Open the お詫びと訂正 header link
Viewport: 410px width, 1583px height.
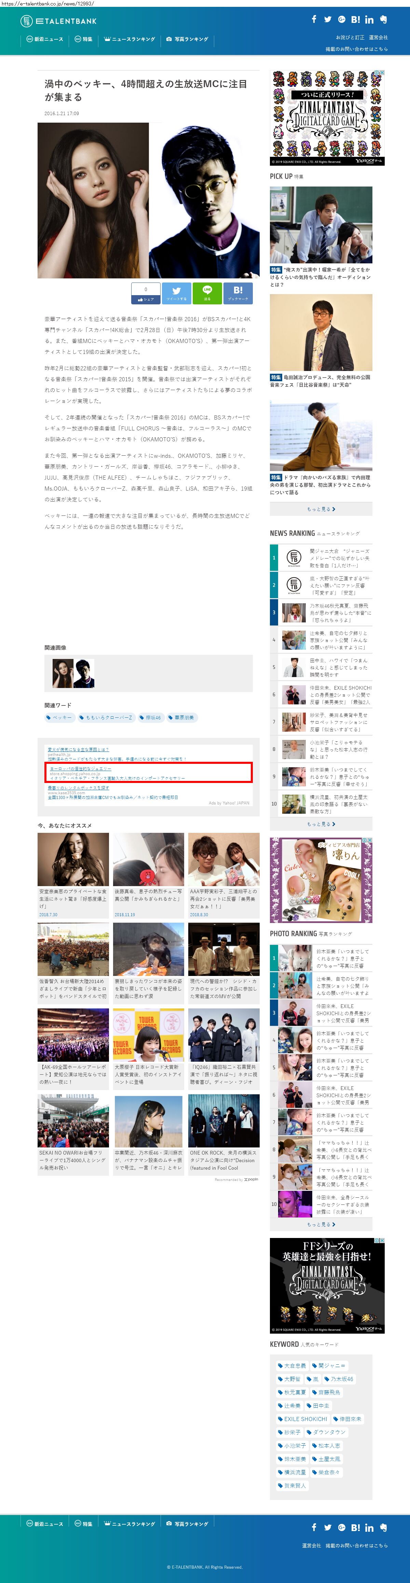coord(350,38)
